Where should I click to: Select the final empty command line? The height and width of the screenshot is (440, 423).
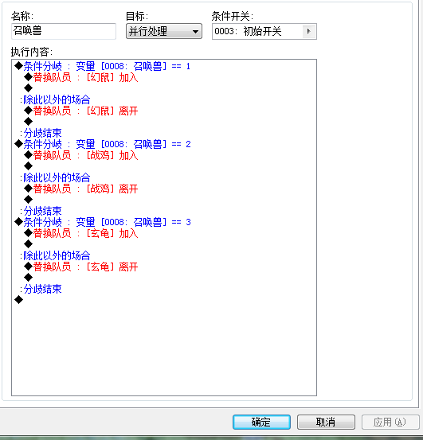pyautogui.click(x=18, y=300)
